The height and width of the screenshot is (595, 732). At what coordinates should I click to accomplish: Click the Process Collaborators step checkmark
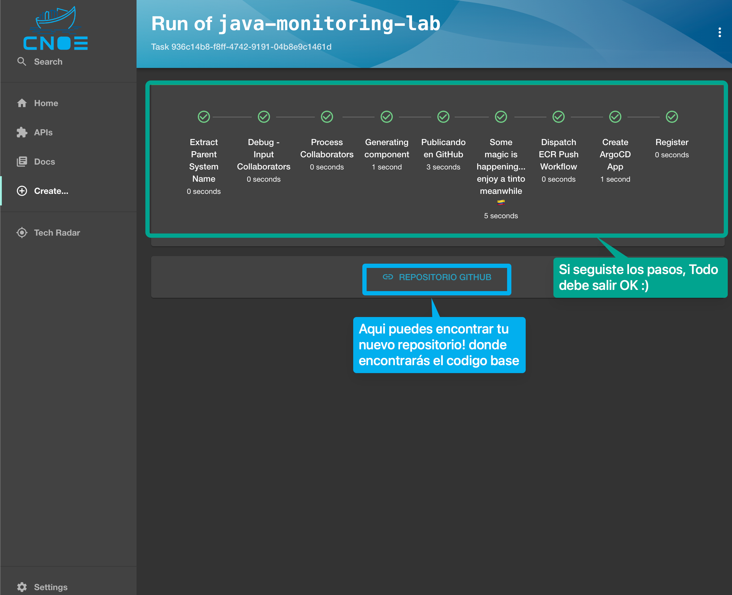(327, 117)
